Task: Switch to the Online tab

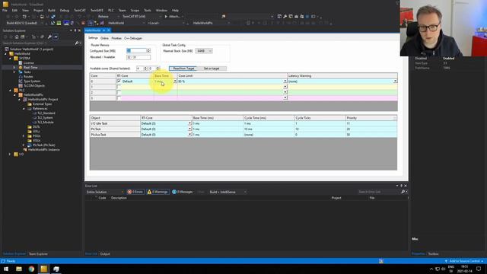Action: click(x=104, y=38)
